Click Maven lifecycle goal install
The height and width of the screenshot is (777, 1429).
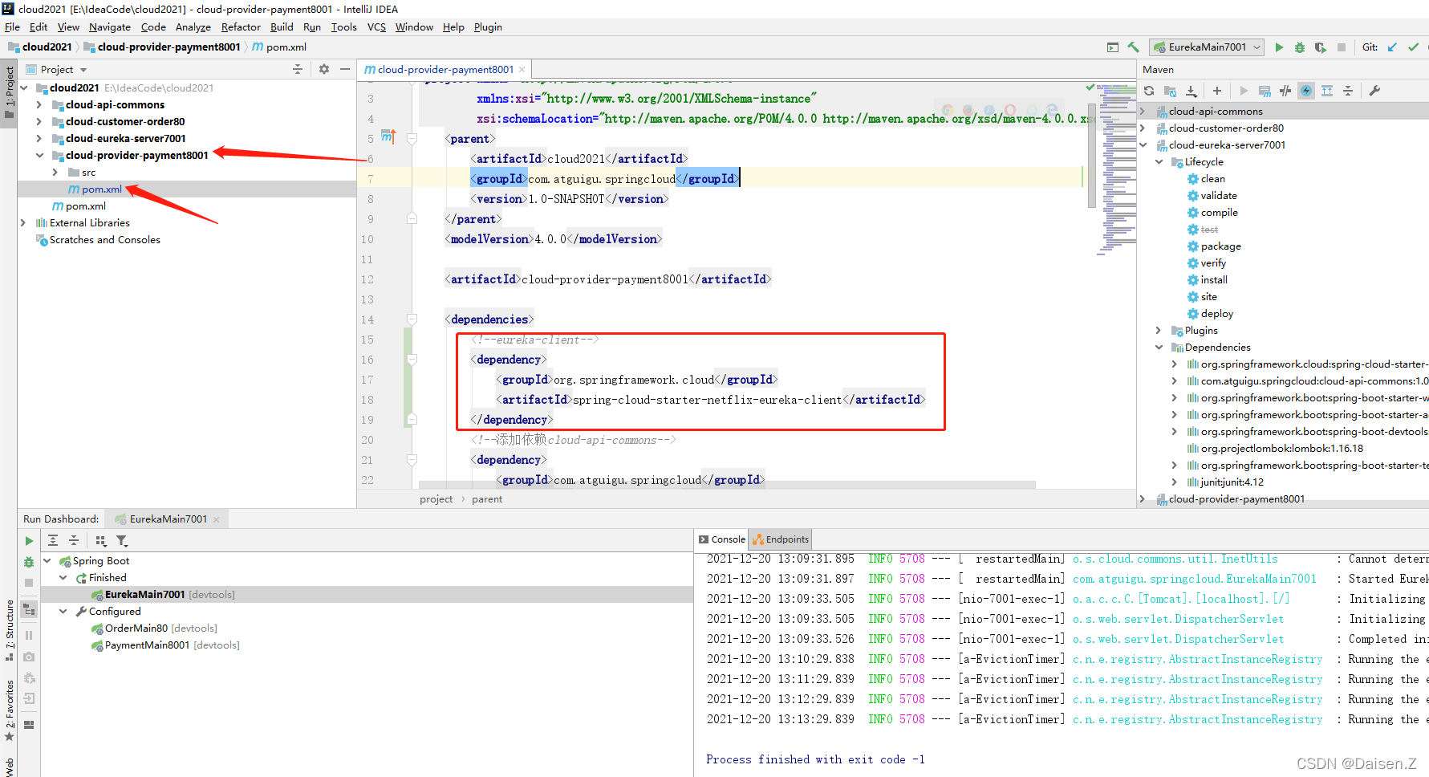1214,280
